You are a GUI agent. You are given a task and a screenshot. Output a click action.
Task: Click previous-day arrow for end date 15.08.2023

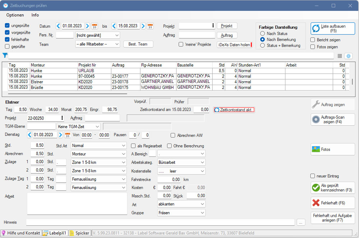(x=114, y=26)
